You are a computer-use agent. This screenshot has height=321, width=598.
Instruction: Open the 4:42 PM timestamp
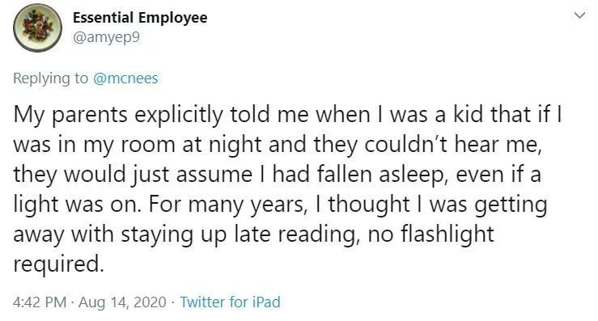40,302
